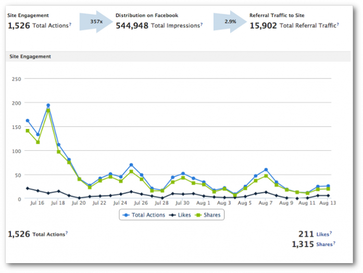Toggle the Shares series in legend
This screenshot has width=363, height=273.
pyautogui.click(x=208, y=215)
